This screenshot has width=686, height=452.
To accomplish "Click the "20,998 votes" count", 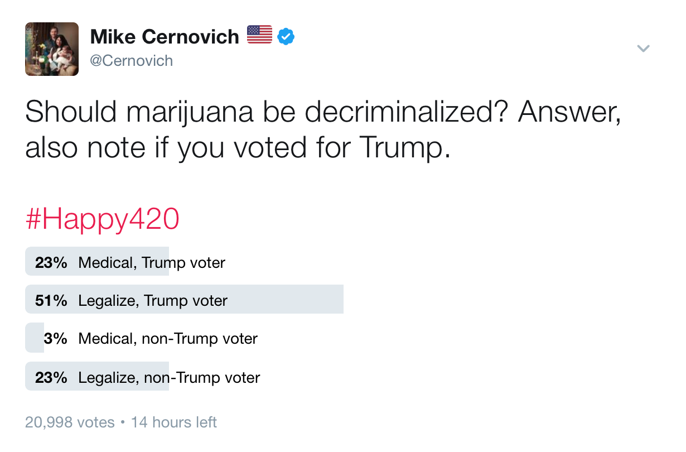I will (x=70, y=422).
